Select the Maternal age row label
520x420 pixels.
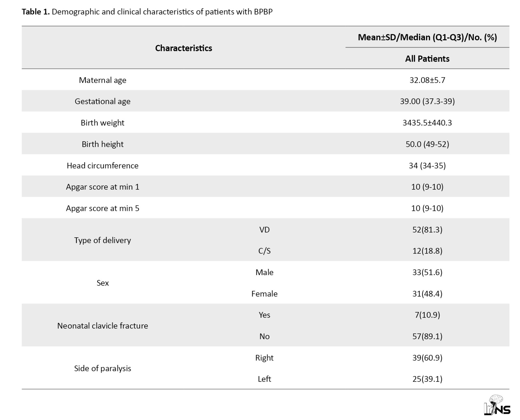tap(102, 80)
